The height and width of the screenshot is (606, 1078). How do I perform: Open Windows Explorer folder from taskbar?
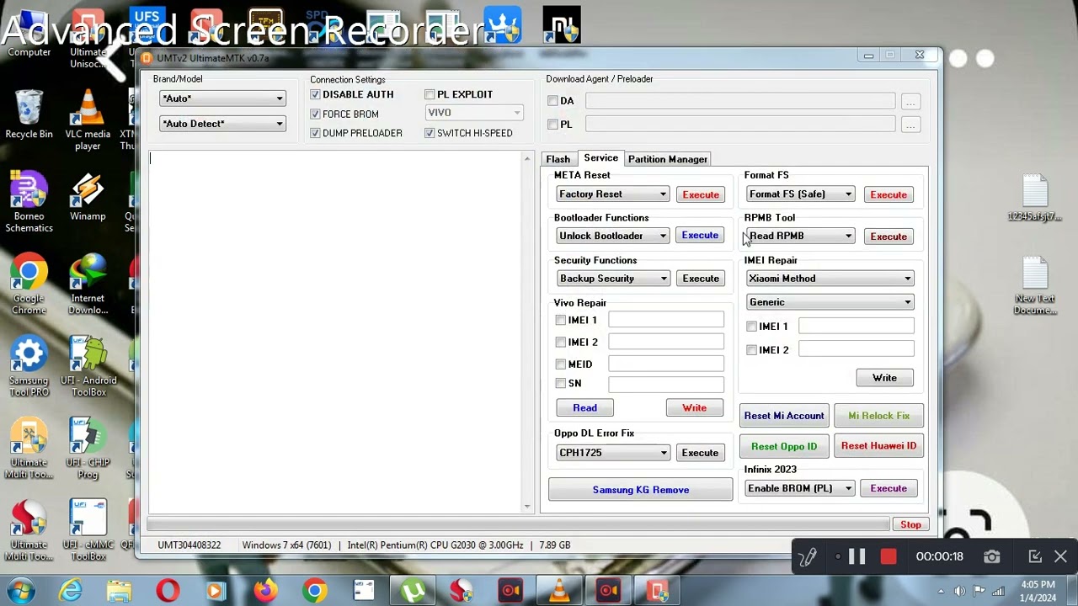[119, 591]
